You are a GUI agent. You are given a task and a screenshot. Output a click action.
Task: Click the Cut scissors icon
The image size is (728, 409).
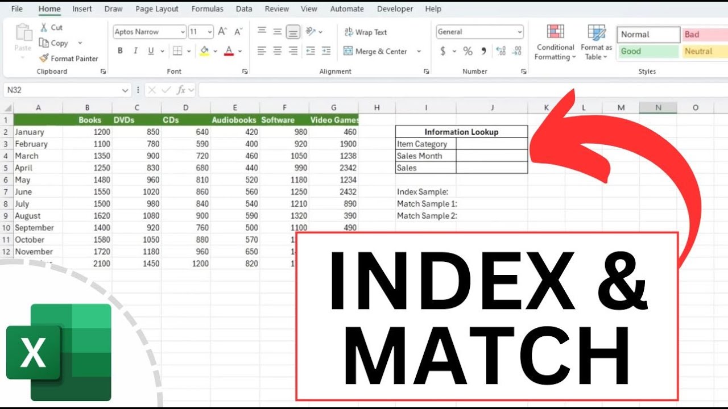coord(44,27)
